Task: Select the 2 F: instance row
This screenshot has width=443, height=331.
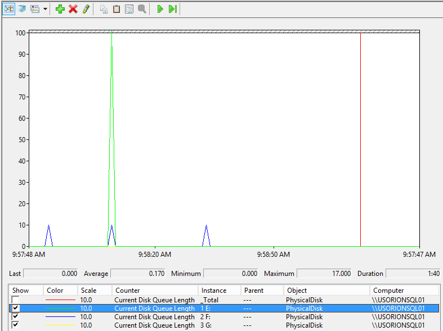Action: (225, 317)
